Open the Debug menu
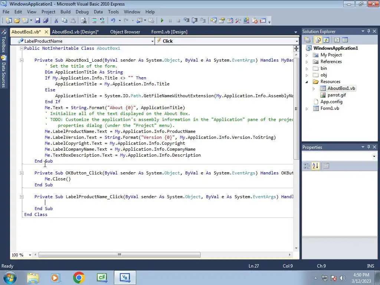The height and width of the screenshot is (285, 380). 82,12
